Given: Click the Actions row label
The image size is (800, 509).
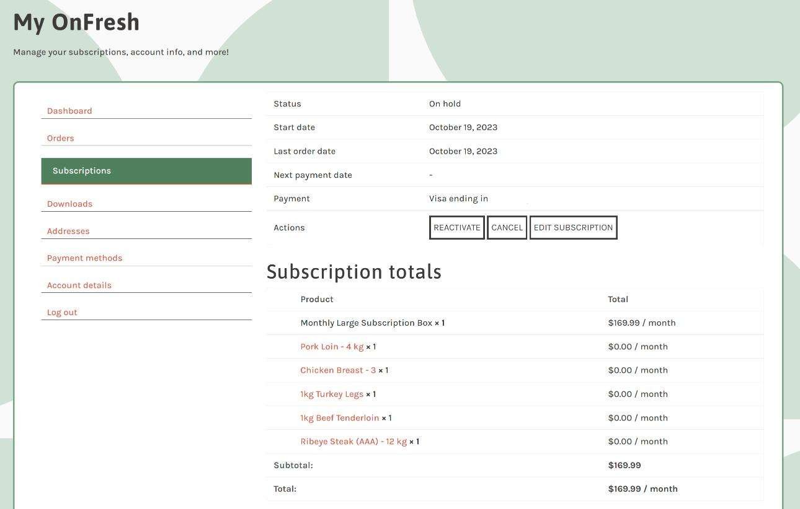Looking at the screenshot, I should [x=289, y=228].
